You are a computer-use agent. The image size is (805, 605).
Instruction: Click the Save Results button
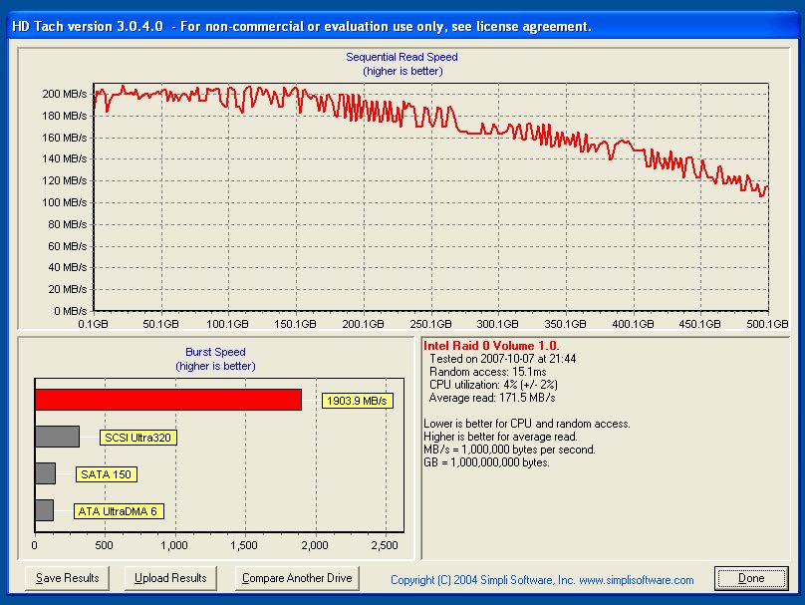click(68, 578)
